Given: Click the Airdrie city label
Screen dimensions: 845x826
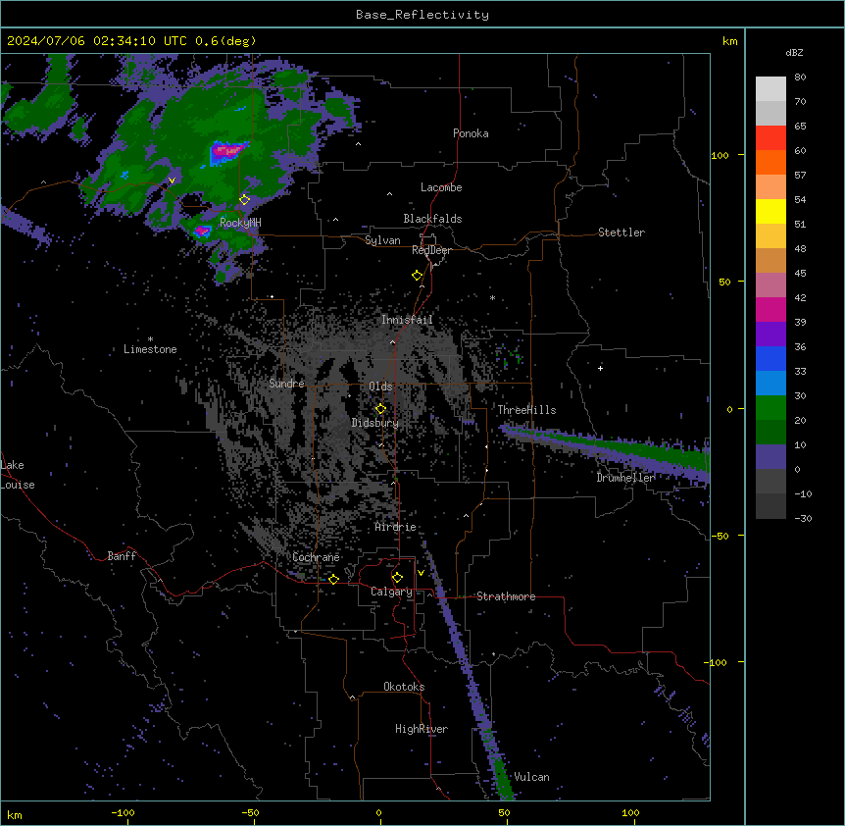Looking at the screenshot, I should point(396,527).
